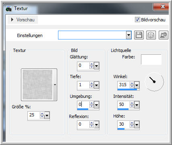Click the Höhe value field showing 30
The height and width of the screenshot is (145, 172).
click(x=123, y=124)
